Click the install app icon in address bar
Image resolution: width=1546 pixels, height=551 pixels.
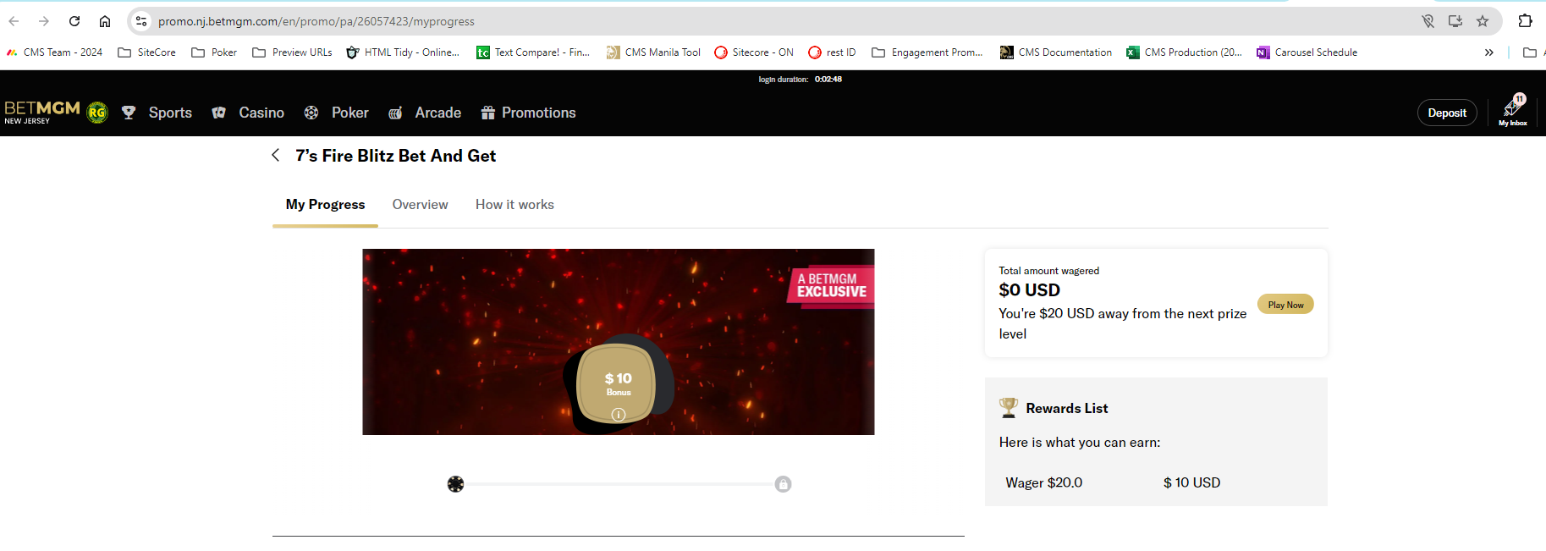(x=1455, y=21)
